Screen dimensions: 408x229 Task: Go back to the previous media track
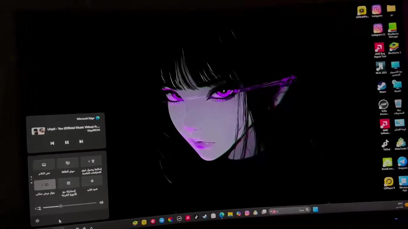[52, 143]
